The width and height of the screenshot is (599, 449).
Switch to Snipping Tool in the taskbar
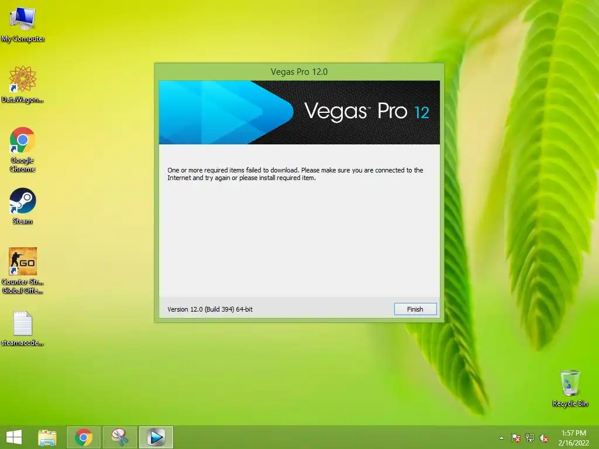(120, 437)
